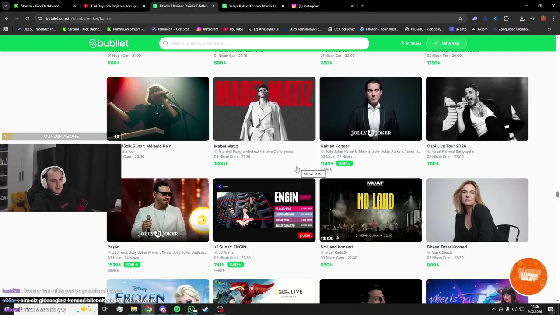Open the Ozbi Live Tour 2026 poster
The width and height of the screenshot is (560, 315).
[477, 109]
